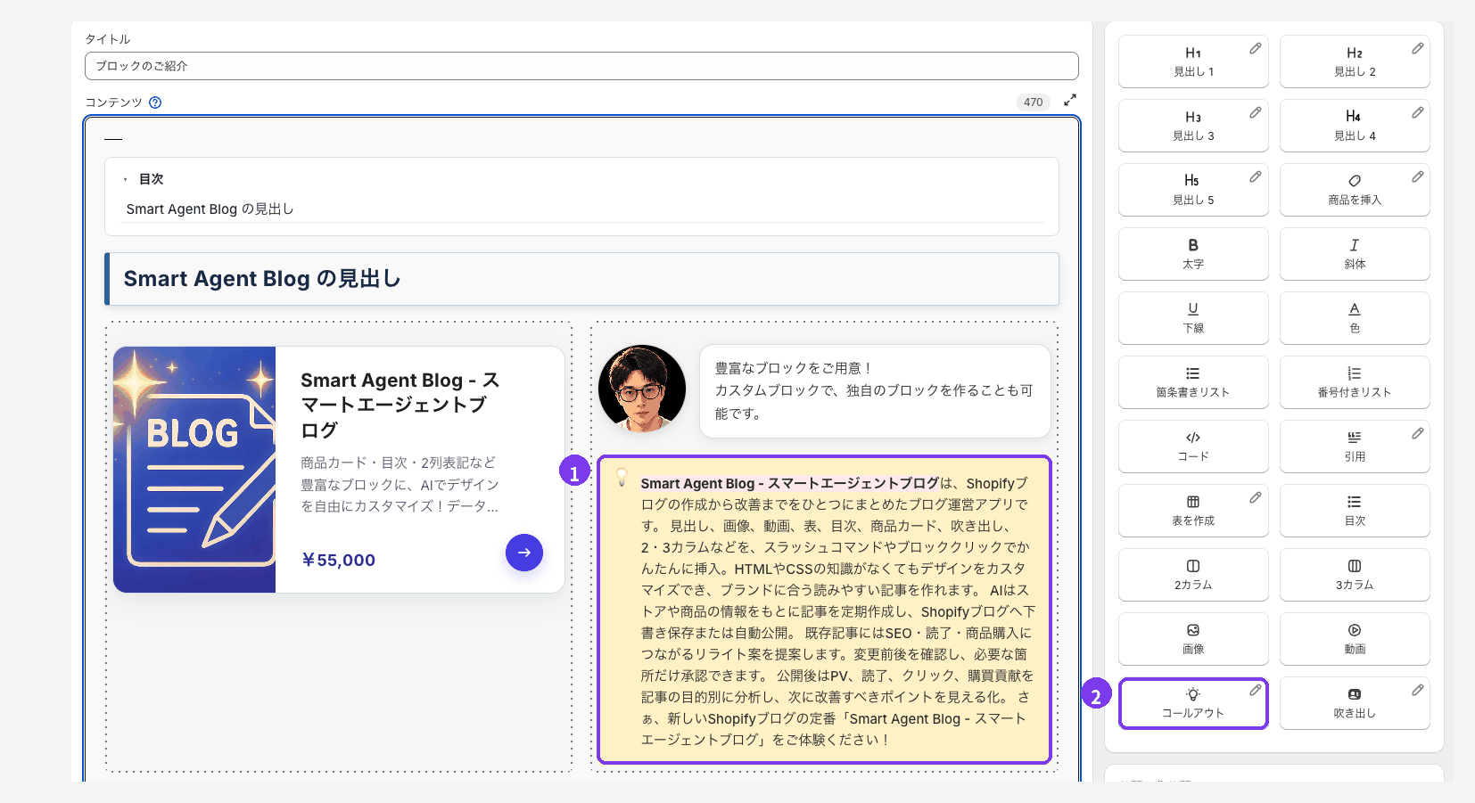Viewport: 1475px width, 803px height.
Task: Insert a 画像 image block
Action: (1193, 639)
